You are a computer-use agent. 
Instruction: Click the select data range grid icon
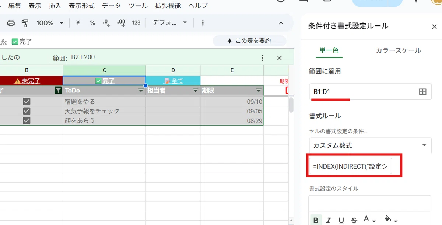coord(422,92)
